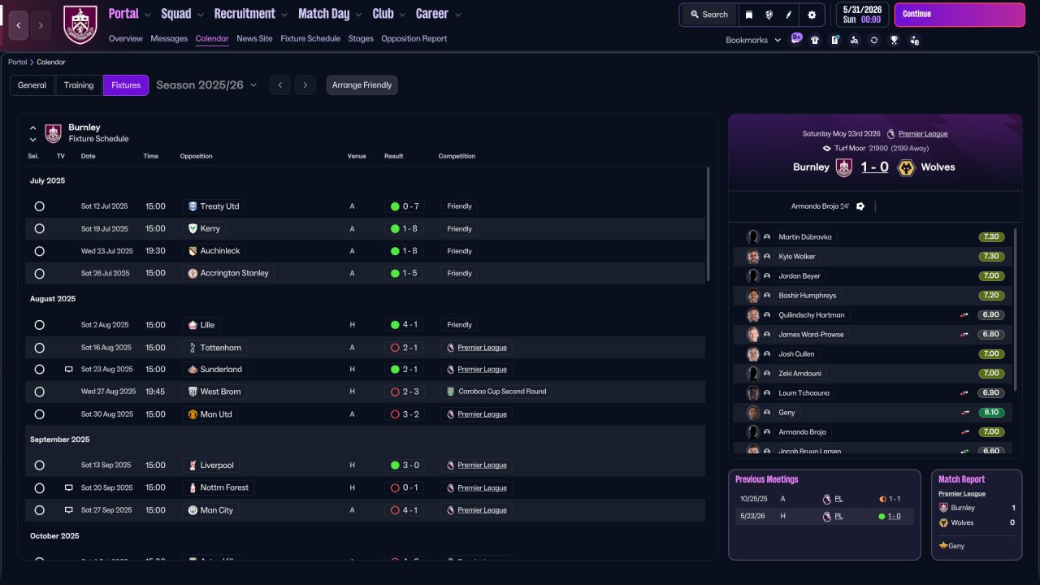Select the Accrington Stanley fixture radio button
This screenshot has width=1040, height=585.
39,274
